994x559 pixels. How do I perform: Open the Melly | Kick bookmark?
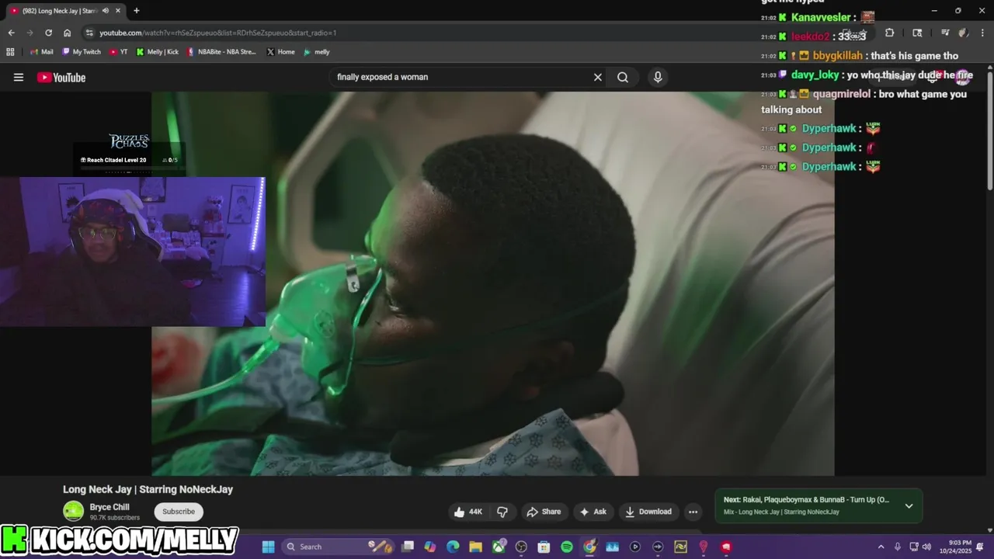(158, 52)
